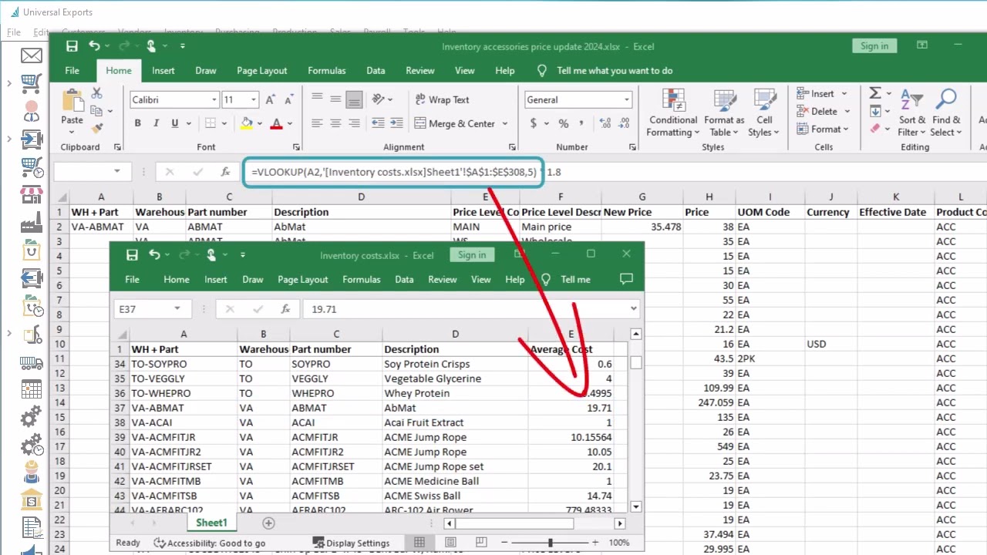This screenshot has width=987, height=555.
Task: Open the Font group dialog launcher
Action: (x=296, y=146)
